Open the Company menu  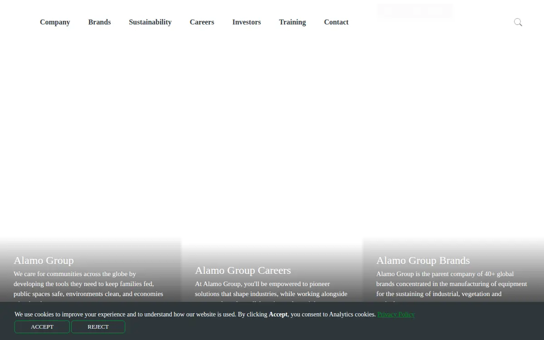(55, 22)
